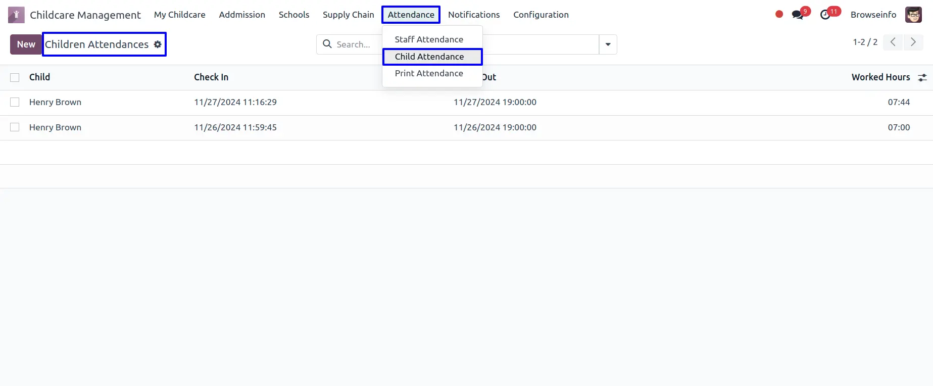Open the Configuration menu

[541, 15]
